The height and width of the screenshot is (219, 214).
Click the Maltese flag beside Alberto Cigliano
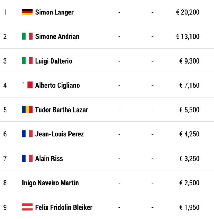click(27, 85)
